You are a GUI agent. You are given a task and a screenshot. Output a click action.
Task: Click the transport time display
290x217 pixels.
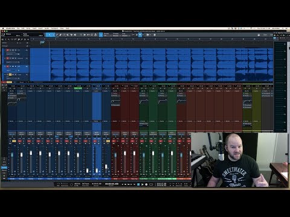pos(112,184)
